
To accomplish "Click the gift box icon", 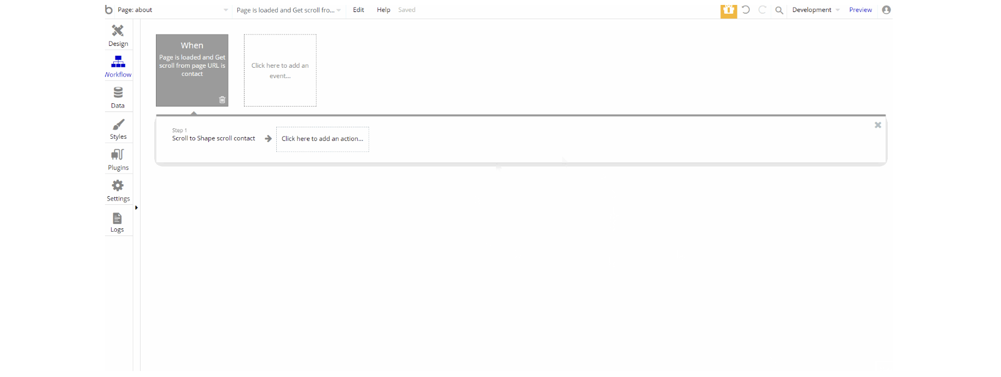I will pyautogui.click(x=729, y=10).
